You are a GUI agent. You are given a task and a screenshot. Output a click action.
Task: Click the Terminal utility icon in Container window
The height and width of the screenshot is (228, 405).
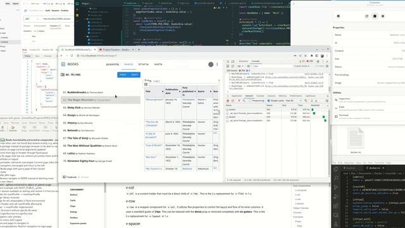pos(336,117)
